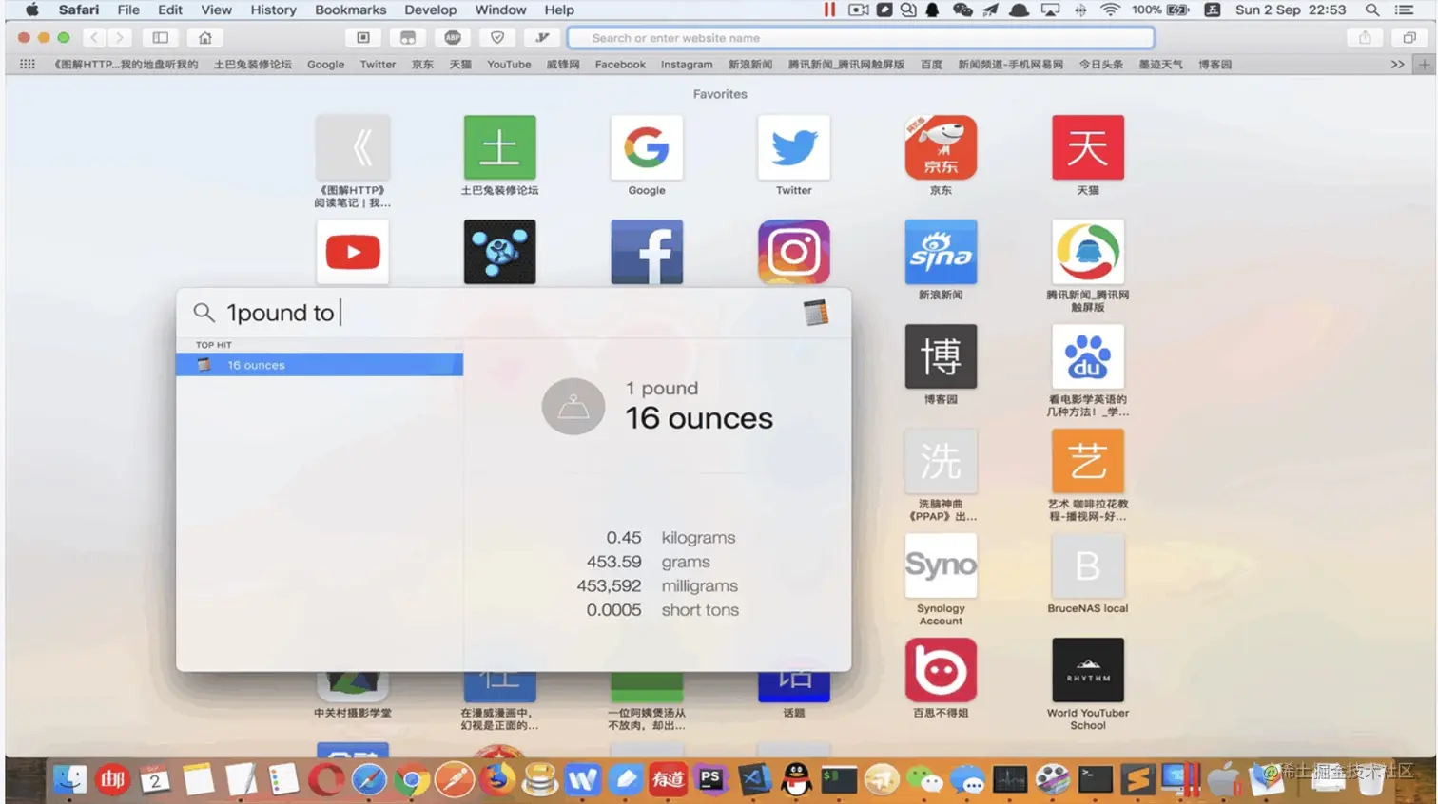Screen dimensions: 1438x804
Task: Click the shield extension icon in toolbar
Action: click(497, 38)
